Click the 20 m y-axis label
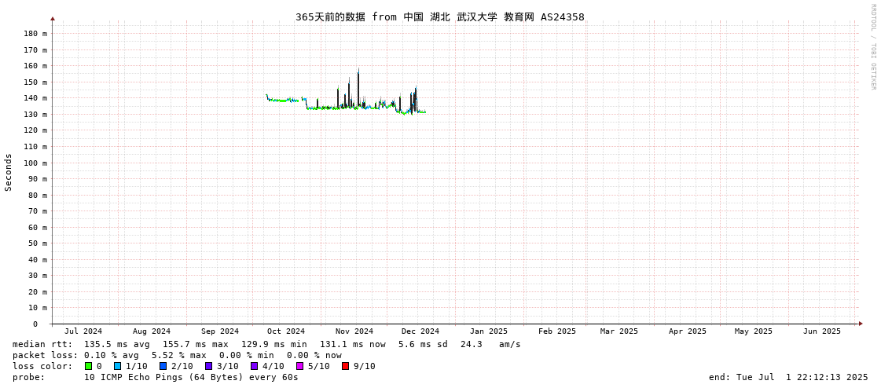Viewport: 881px width, 388px height. click(x=38, y=292)
